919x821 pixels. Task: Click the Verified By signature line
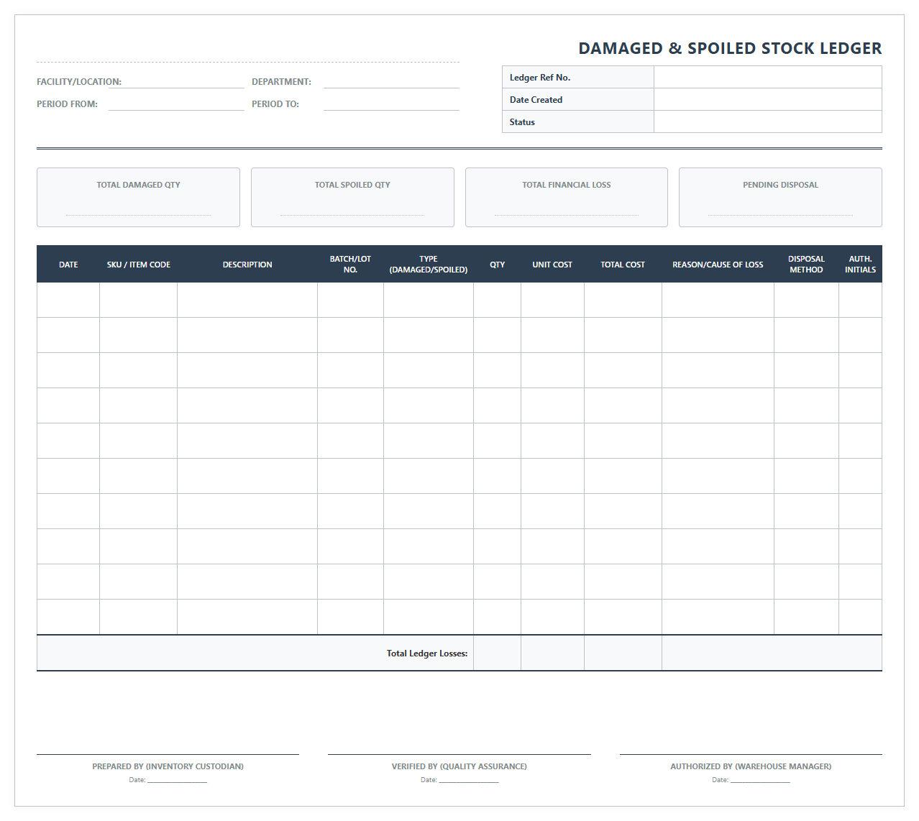[x=460, y=754]
